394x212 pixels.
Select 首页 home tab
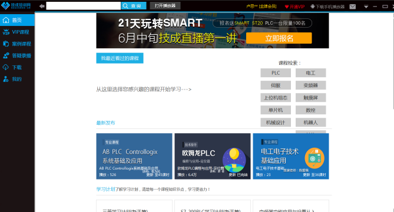17,20
